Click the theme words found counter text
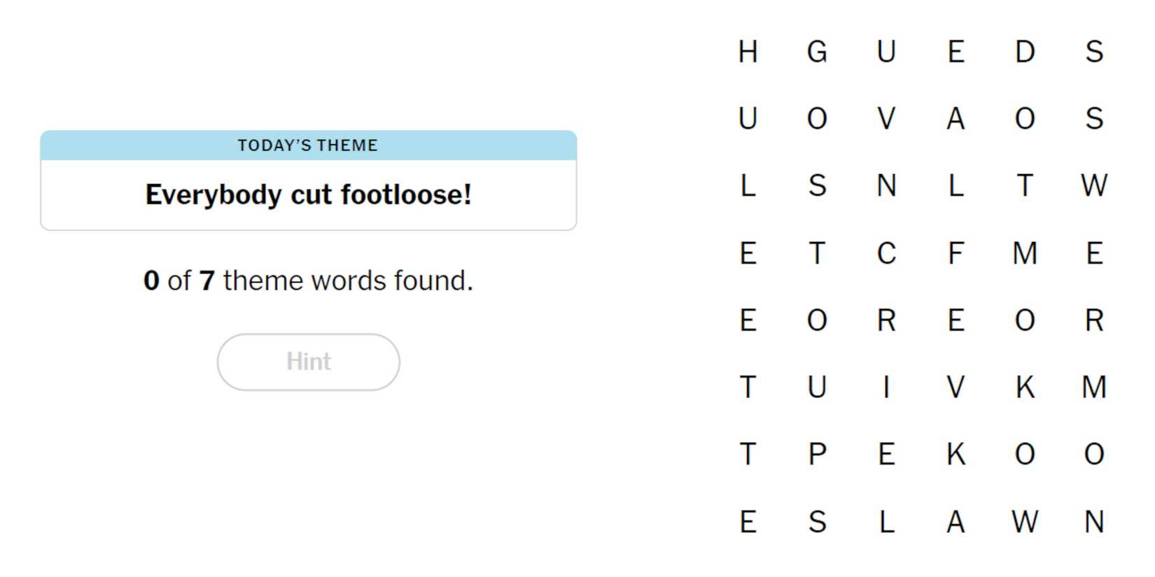 308,280
